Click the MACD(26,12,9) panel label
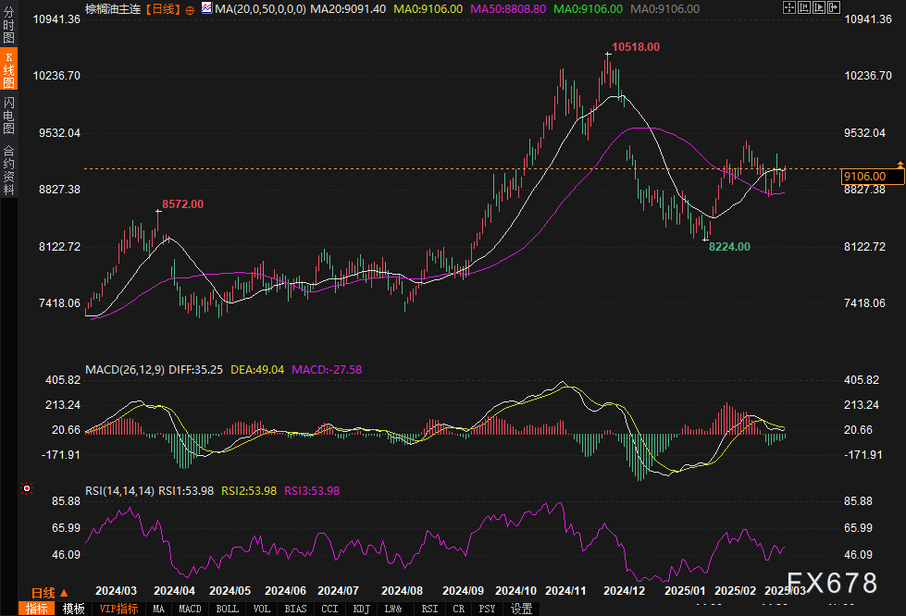906x616 pixels. (124, 369)
